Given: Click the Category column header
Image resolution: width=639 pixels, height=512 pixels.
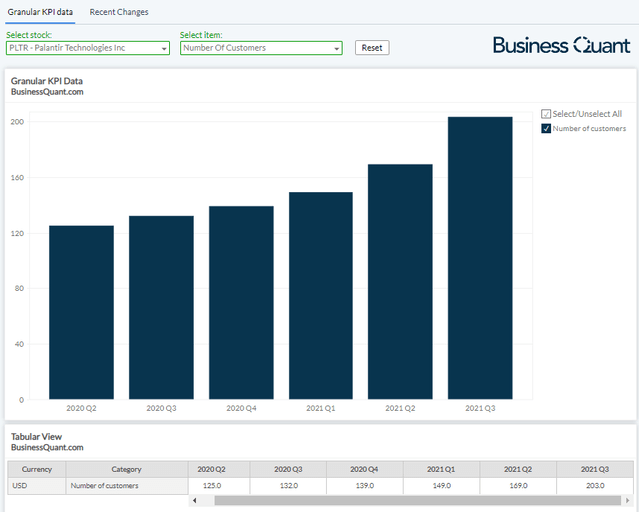Looking at the screenshot, I should (x=126, y=469).
